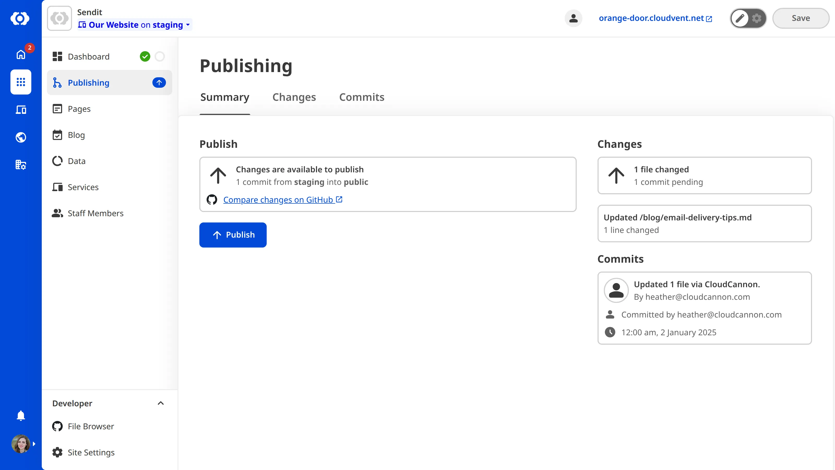Image resolution: width=835 pixels, height=470 pixels.
Task: Open the notifications bell icon
Action: pos(21,415)
